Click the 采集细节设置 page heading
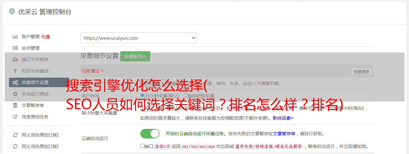Screen dimensions: 409x154 click(x=100, y=56)
